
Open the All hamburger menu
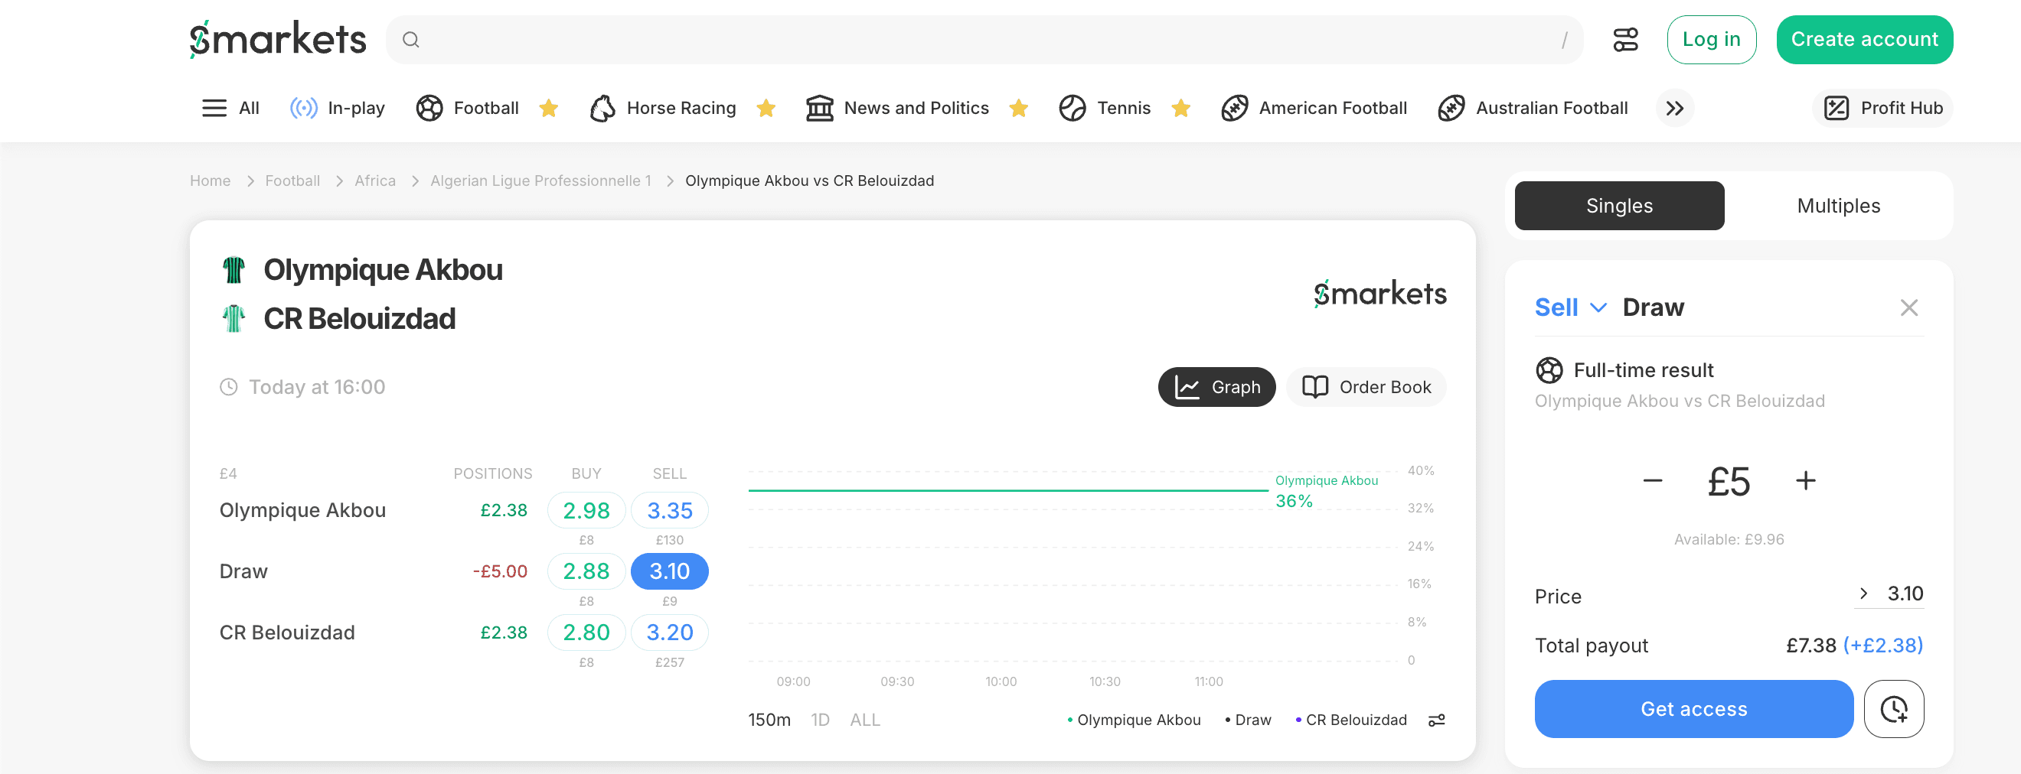tap(230, 108)
